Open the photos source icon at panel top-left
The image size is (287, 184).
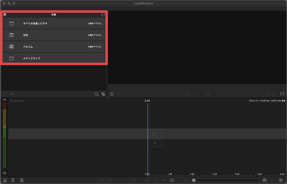pos(5,15)
